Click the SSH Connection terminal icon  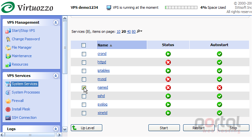point(8,118)
